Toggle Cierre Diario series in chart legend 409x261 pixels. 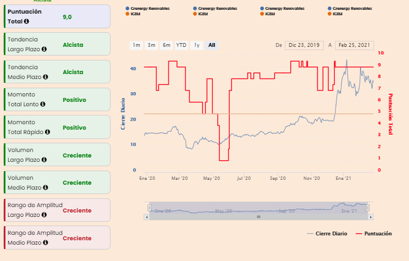327,234
